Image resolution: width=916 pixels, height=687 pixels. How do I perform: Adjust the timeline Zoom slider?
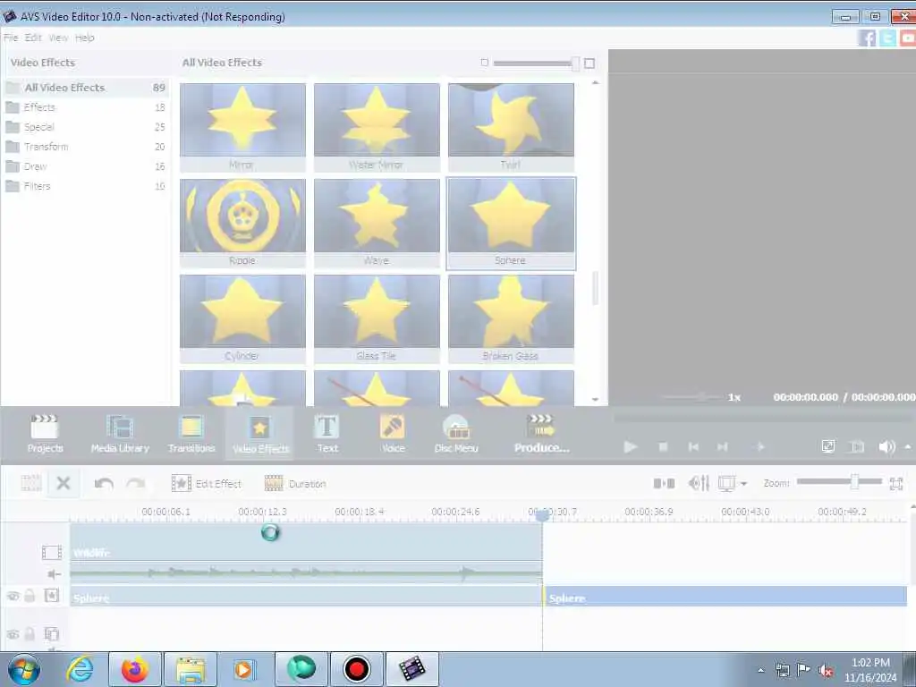click(x=854, y=481)
